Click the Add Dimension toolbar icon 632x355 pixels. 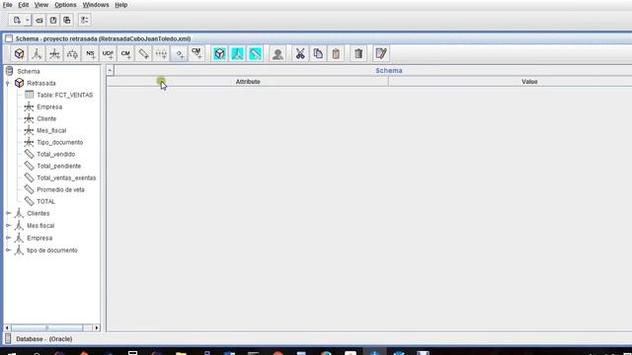(x=37, y=53)
